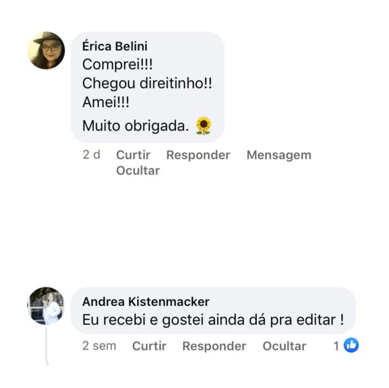This screenshot has width=389, height=388.
Task: Send Érica a message via Mensagem
Action: [x=279, y=155]
